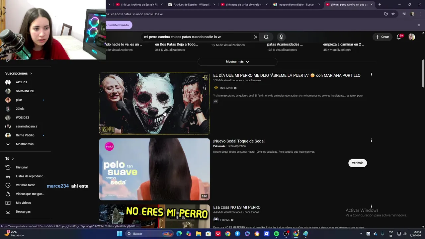
Task: Open Facebook app from taskbar
Action: pyautogui.click(x=237, y=234)
